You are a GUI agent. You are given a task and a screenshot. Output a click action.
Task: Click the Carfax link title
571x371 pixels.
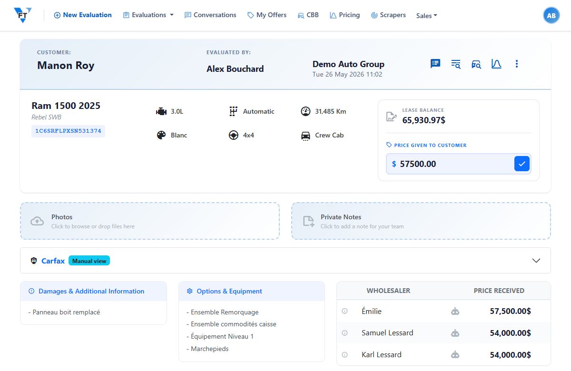[x=53, y=261]
